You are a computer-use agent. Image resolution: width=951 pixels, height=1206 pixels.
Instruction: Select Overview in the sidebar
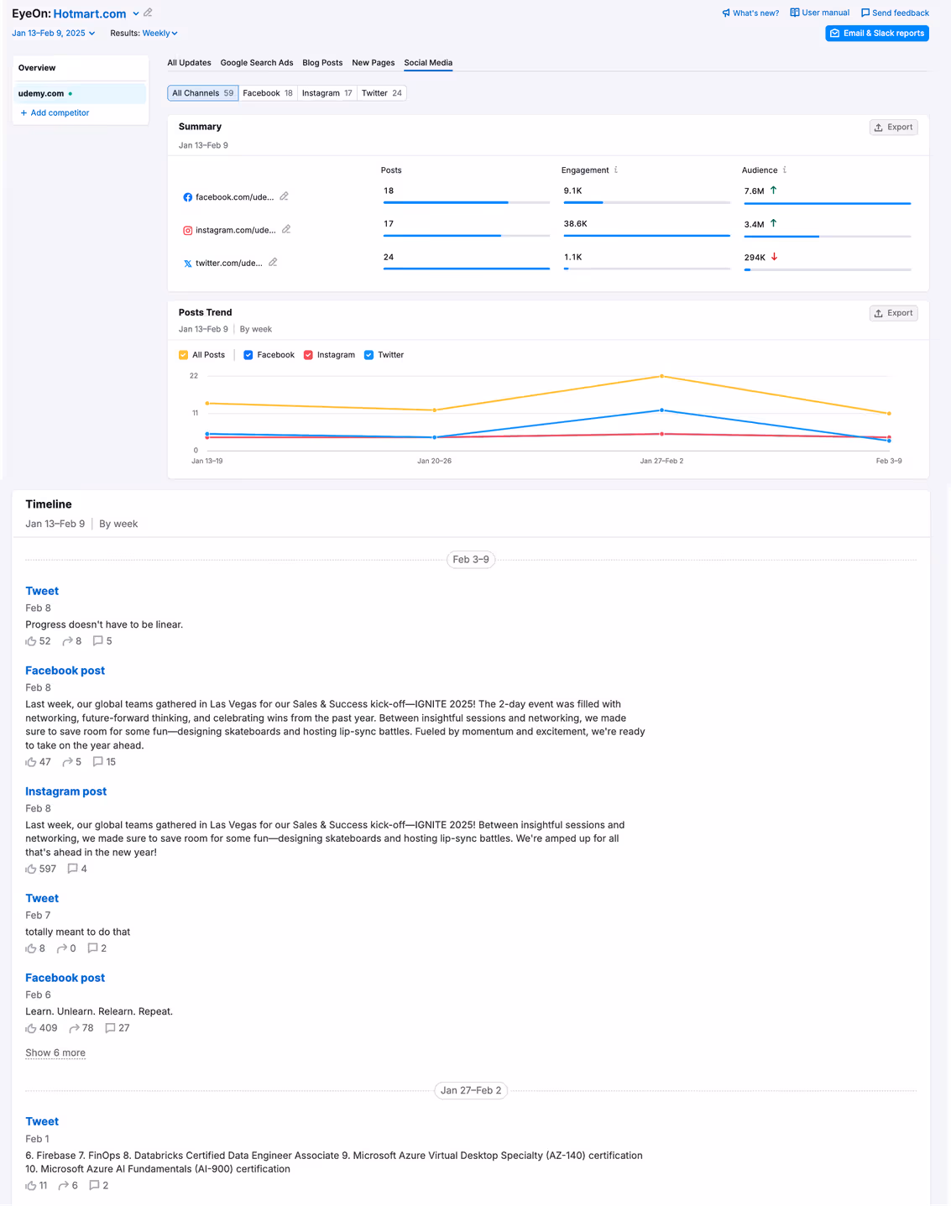[x=80, y=68]
